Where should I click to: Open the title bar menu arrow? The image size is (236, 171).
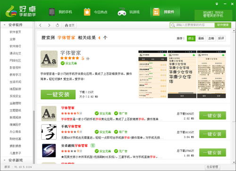217,4
